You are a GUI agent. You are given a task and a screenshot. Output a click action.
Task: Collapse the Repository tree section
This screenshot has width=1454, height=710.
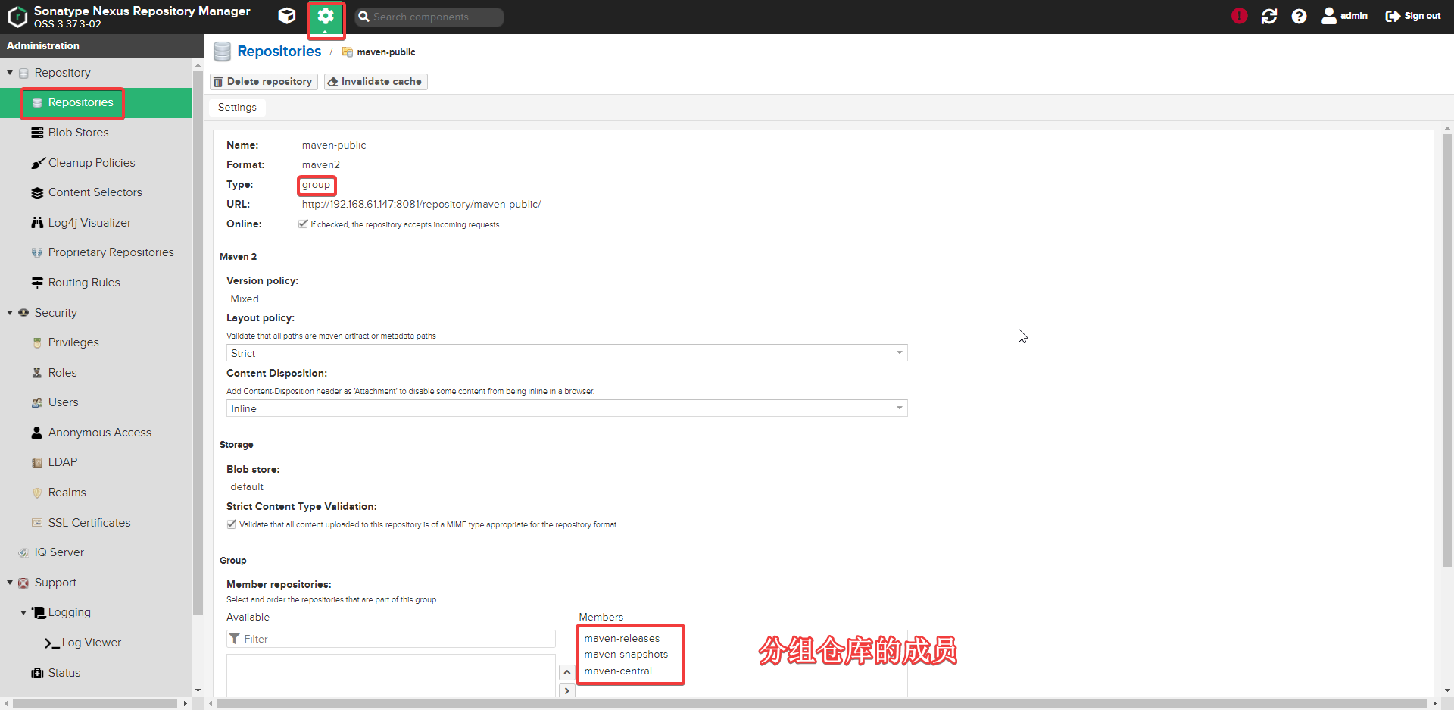pyautogui.click(x=10, y=73)
